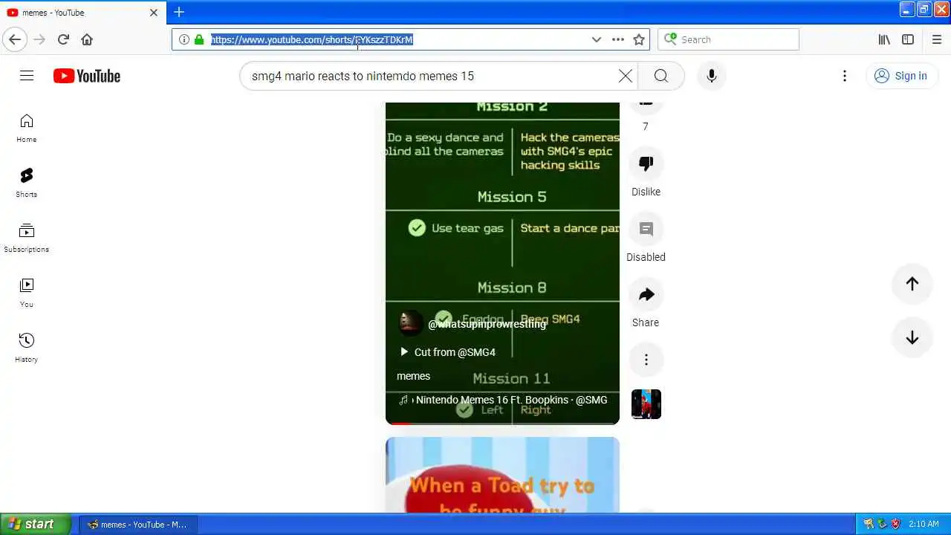The height and width of the screenshot is (535, 951).
Task: Submit search with magnifying glass button
Action: point(661,76)
